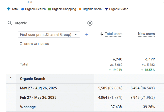Sort by the Total users column header
Viewport: 164px width, 112px height.
[113, 34]
